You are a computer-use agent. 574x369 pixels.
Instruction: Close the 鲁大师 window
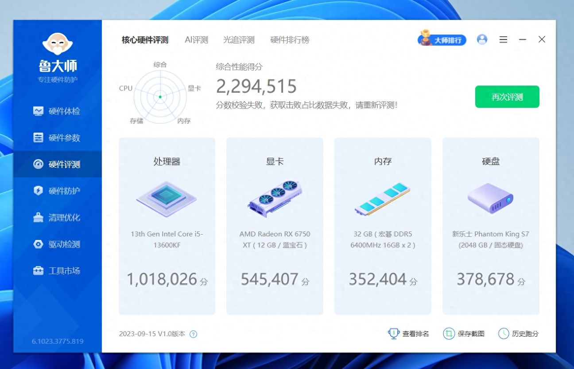542,39
